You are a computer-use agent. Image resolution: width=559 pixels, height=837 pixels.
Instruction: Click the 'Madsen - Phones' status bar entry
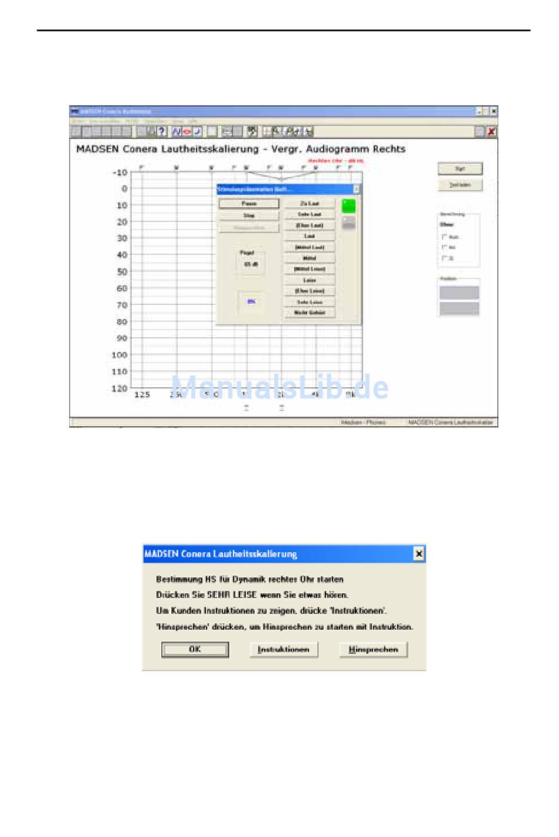click(x=363, y=422)
